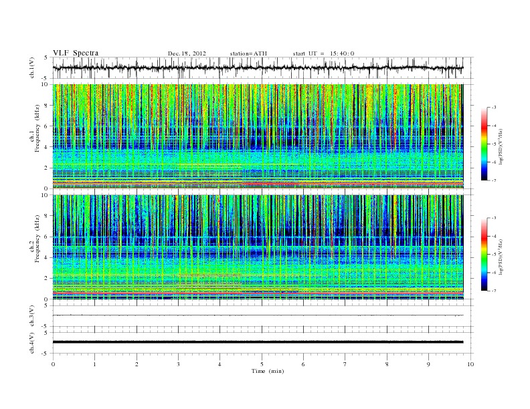Click the 'ch.4(V)' axis label

(31, 343)
